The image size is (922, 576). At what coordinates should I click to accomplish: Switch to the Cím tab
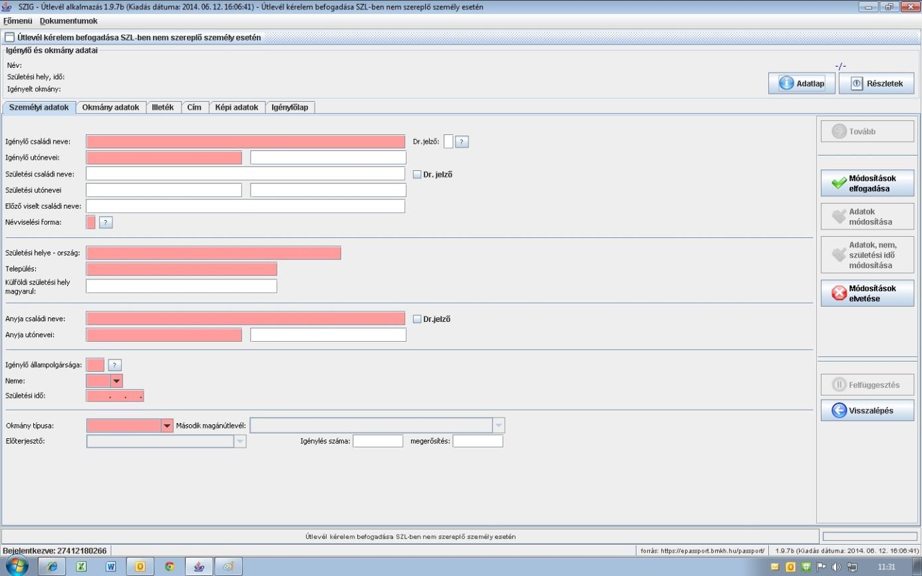[194, 107]
